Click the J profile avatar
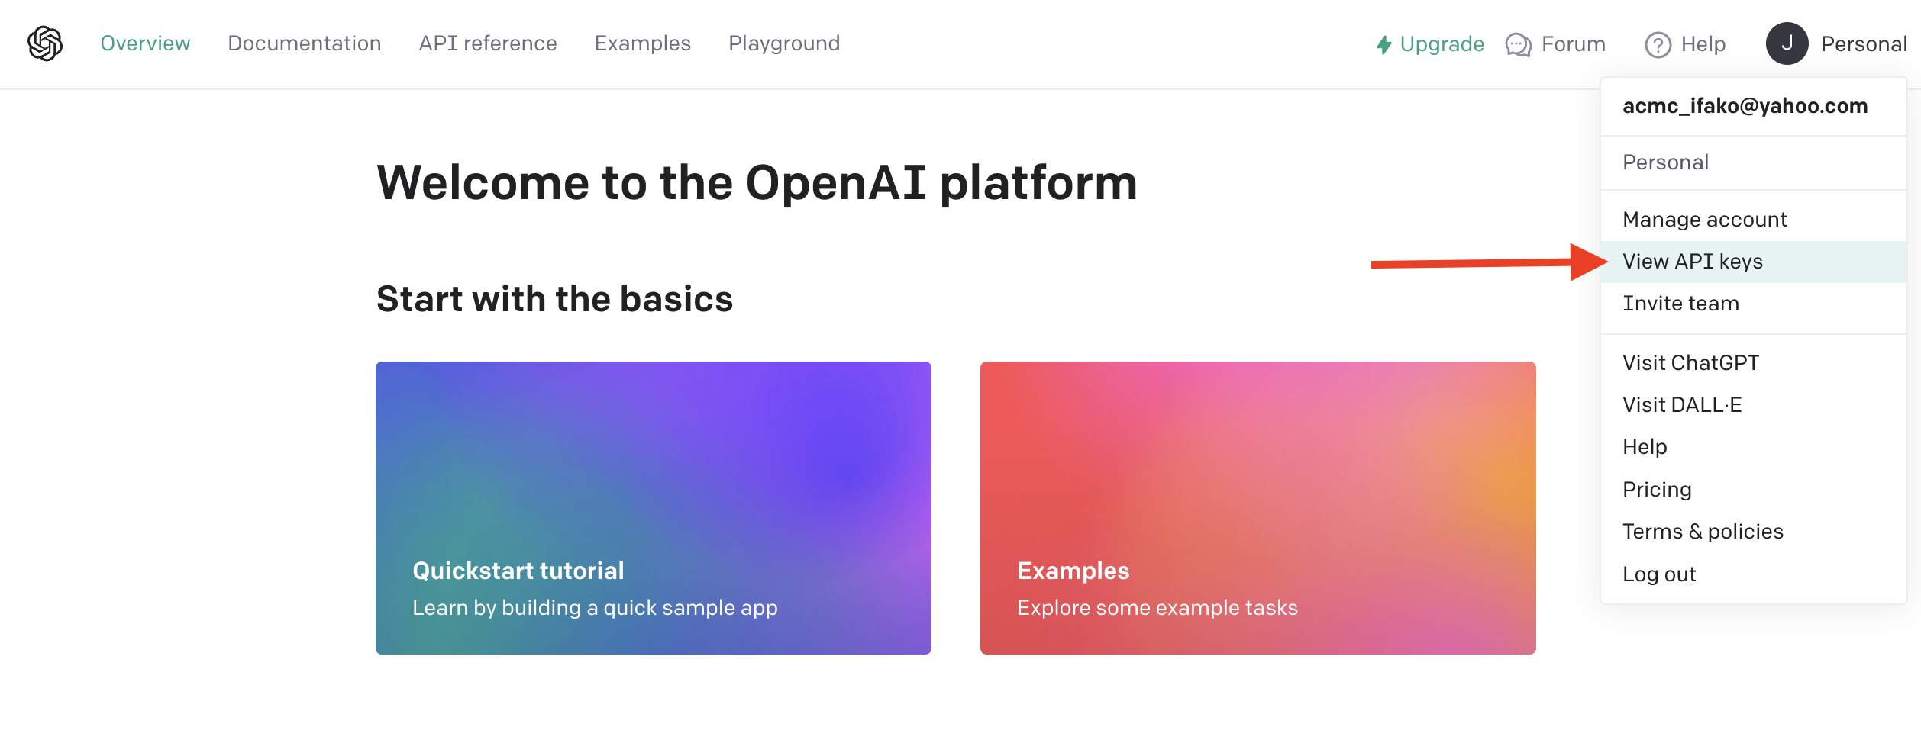 coord(1787,43)
